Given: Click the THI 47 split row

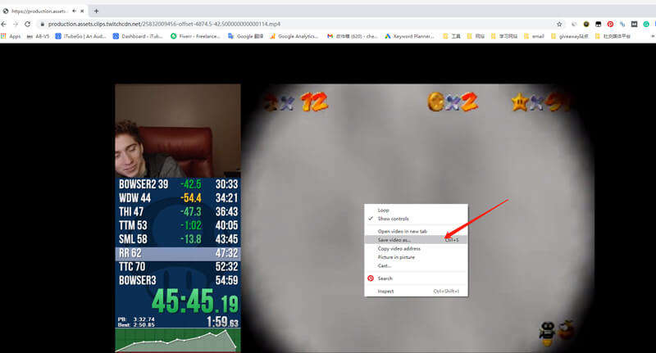Looking at the screenshot, I should point(178,212).
